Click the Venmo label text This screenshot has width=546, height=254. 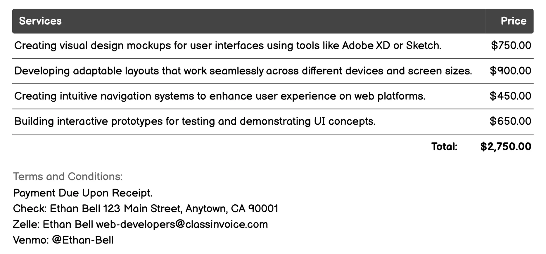coord(31,240)
